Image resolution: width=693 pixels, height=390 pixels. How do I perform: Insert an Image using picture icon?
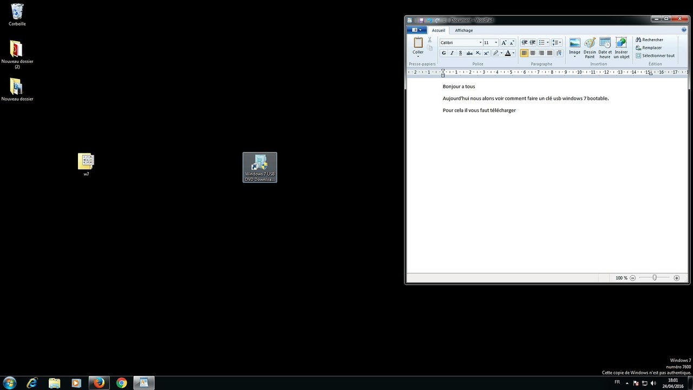574,43
